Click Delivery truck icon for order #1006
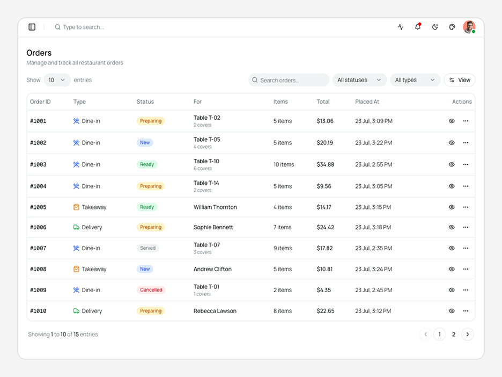502x377 pixels. tap(76, 227)
